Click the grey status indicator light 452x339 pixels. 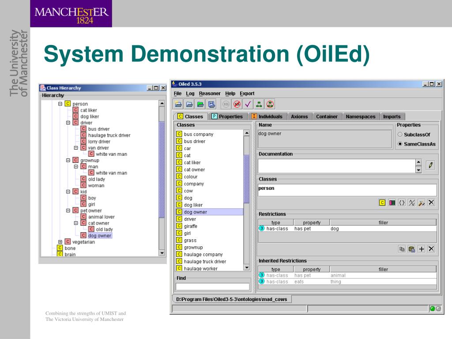(438, 309)
